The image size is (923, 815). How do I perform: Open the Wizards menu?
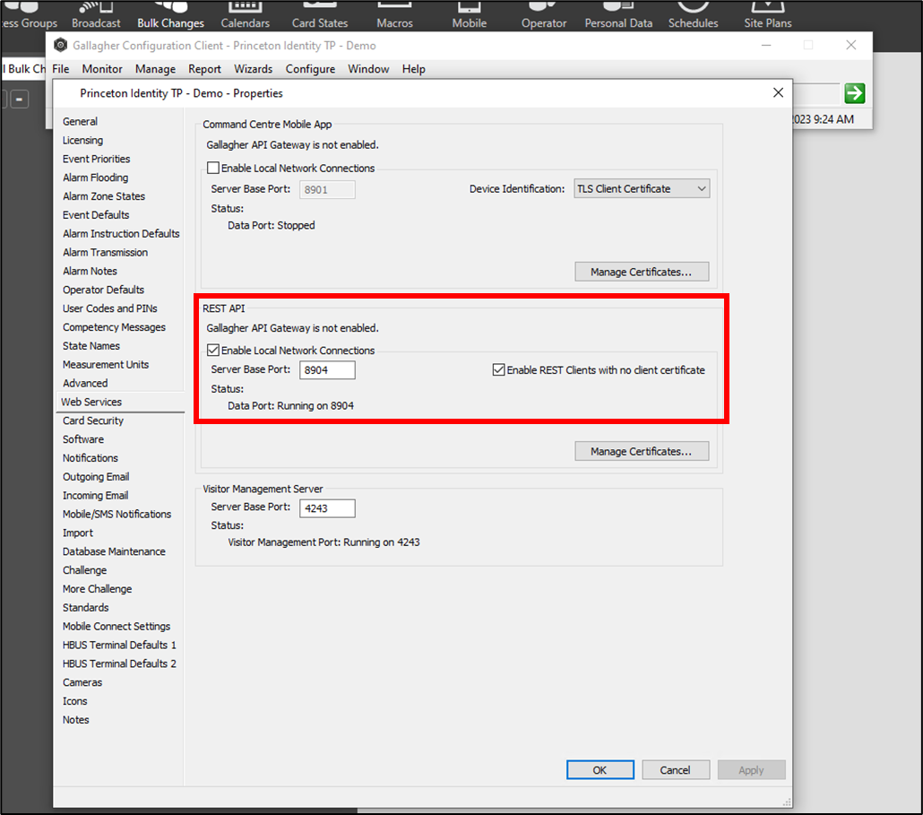(253, 69)
